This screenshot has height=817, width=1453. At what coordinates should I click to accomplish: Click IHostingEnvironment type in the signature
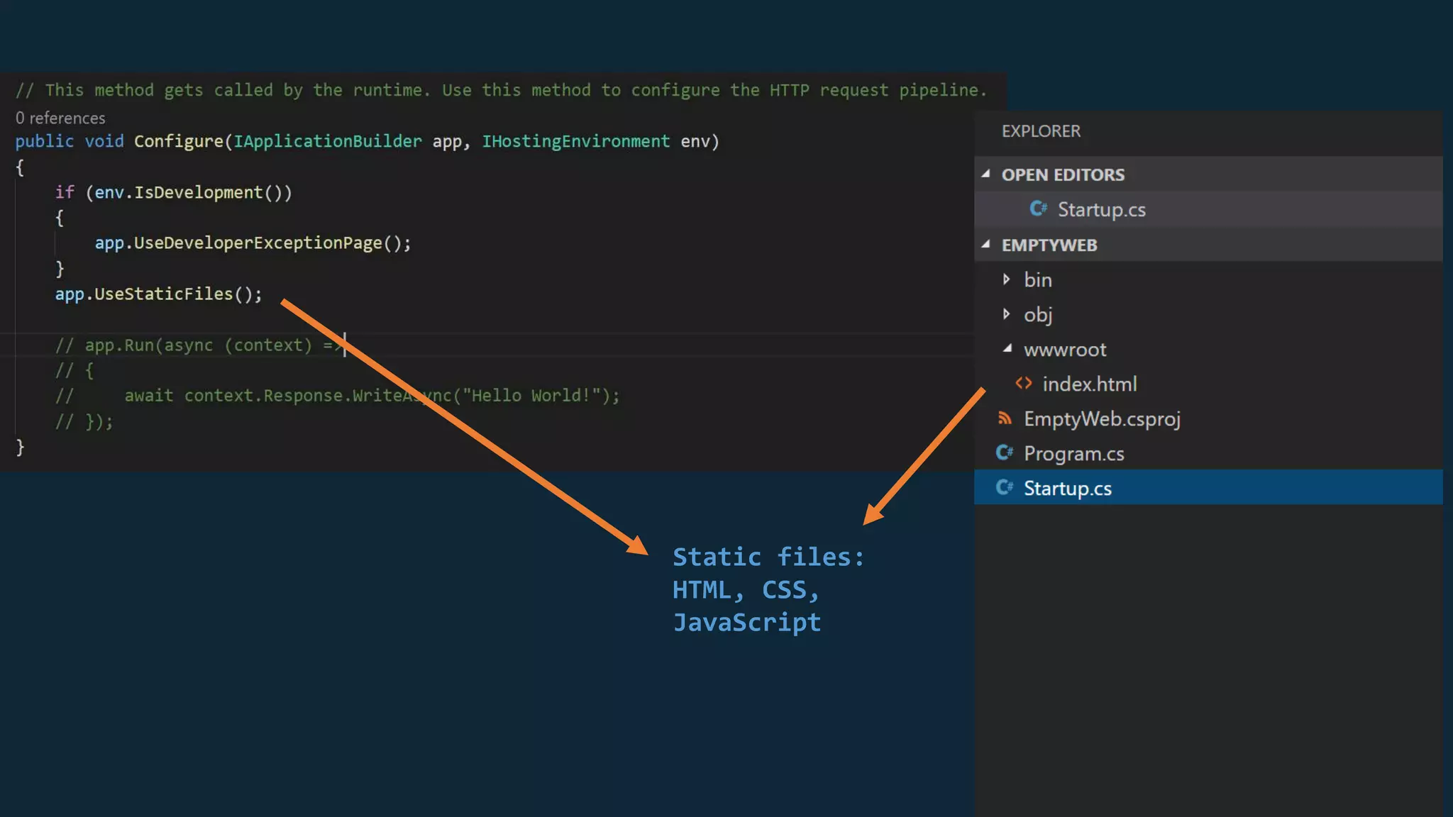coord(575,142)
